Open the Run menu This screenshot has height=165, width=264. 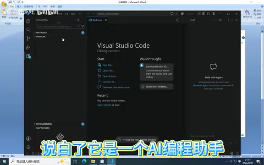coord(73,14)
